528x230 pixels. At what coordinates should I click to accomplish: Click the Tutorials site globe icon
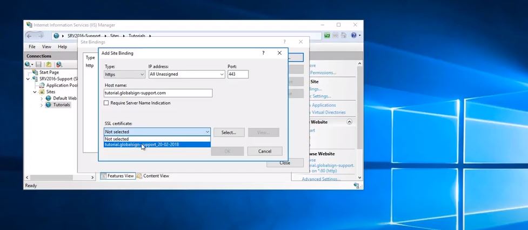[x=49, y=105]
